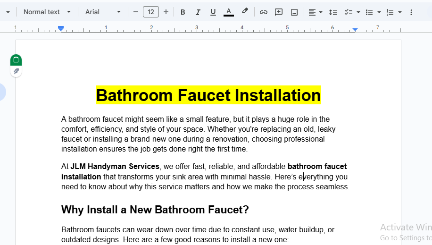
Task: Open the Normal text style dropdown
Action: (x=47, y=12)
